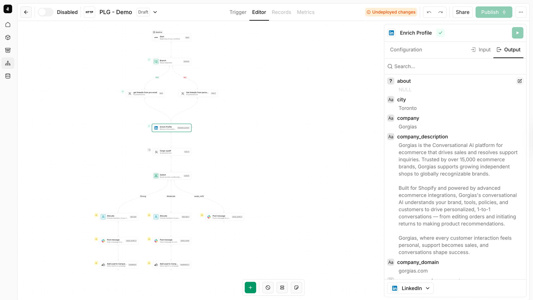Click the green plus add node button
This screenshot has width=533, height=300.
tap(250, 287)
